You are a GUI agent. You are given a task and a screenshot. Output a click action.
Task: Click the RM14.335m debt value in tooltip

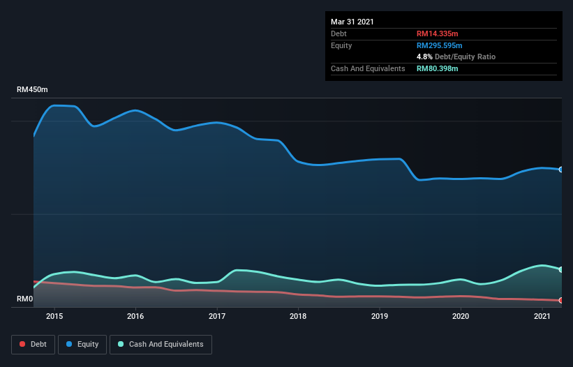(x=438, y=33)
